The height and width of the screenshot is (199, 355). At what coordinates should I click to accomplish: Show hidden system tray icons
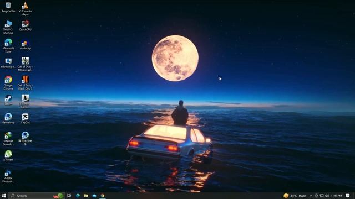(x=311, y=196)
